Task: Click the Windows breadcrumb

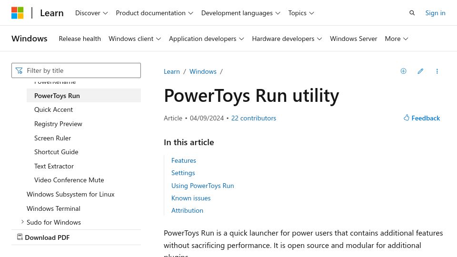Action: pyautogui.click(x=203, y=71)
